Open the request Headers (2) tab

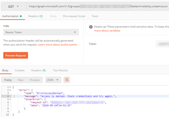[35, 16]
